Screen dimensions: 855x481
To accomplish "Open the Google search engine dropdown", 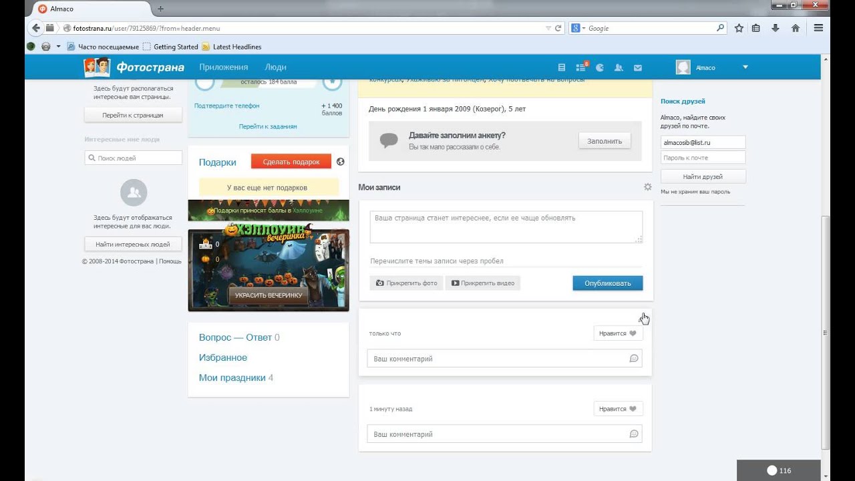I will pos(578,28).
